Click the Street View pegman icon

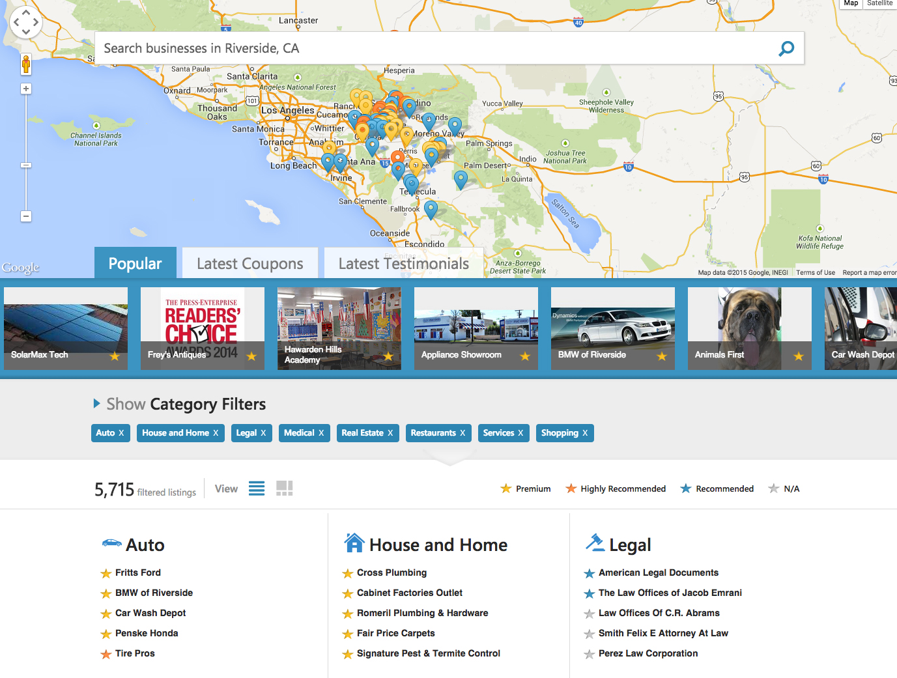pos(26,64)
